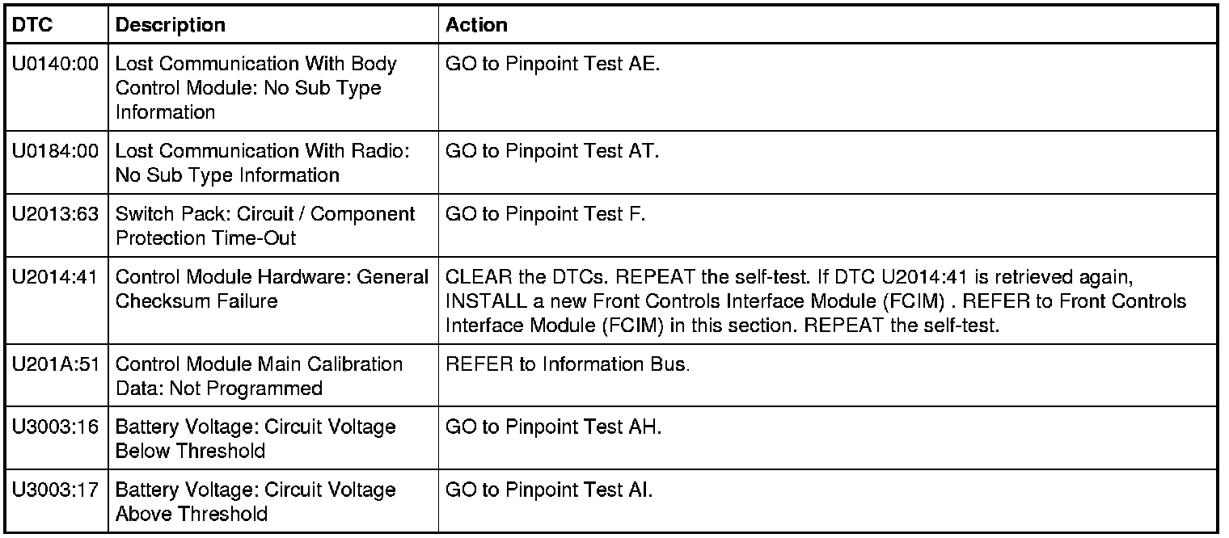Image resolution: width=1229 pixels, height=538 pixels.
Task: Select DTC code U3003:17
Action: (x=56, y=490)
